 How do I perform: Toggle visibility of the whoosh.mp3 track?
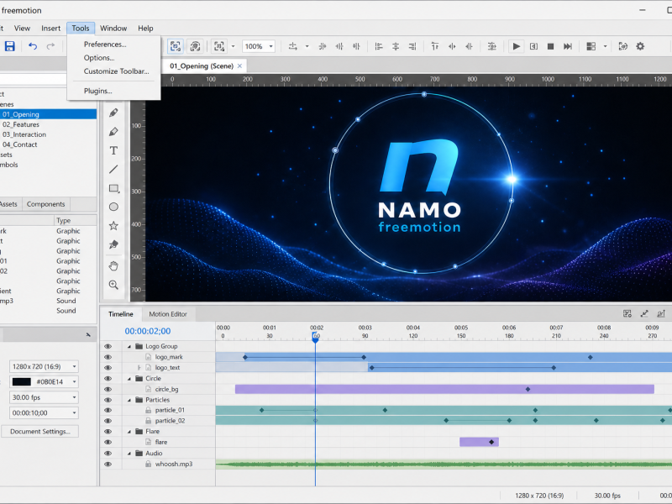pyautogui.click(x=108, y=465)
